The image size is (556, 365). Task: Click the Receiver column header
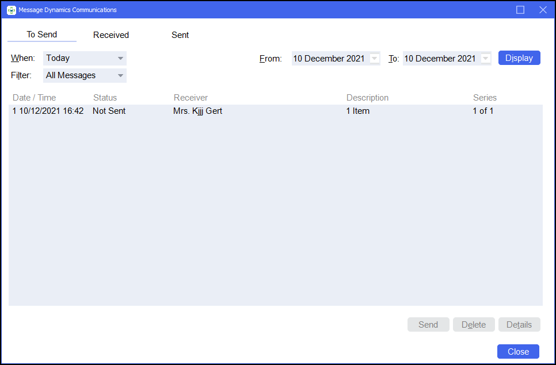(191, 98)
